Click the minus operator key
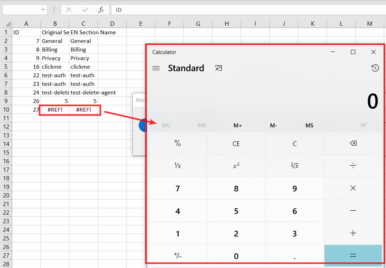The height and width of the screenshot is (268, 386). pos(353,211)
